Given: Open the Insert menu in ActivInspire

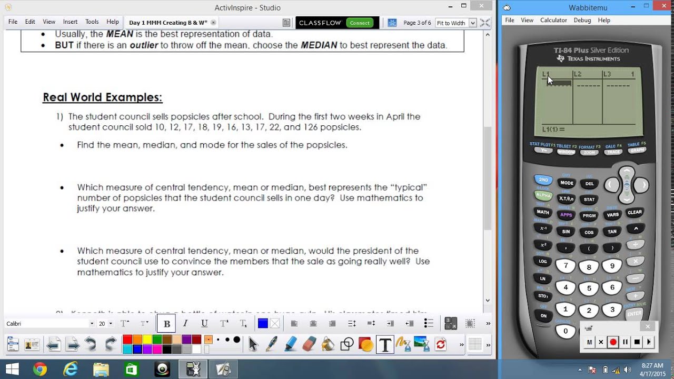Looking at the screenshot, I should point(70,22).
